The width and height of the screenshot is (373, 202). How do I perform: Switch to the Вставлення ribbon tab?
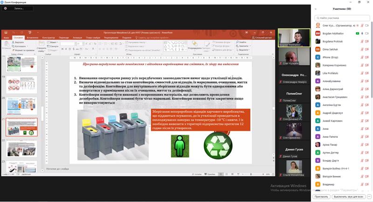(33, 38)
